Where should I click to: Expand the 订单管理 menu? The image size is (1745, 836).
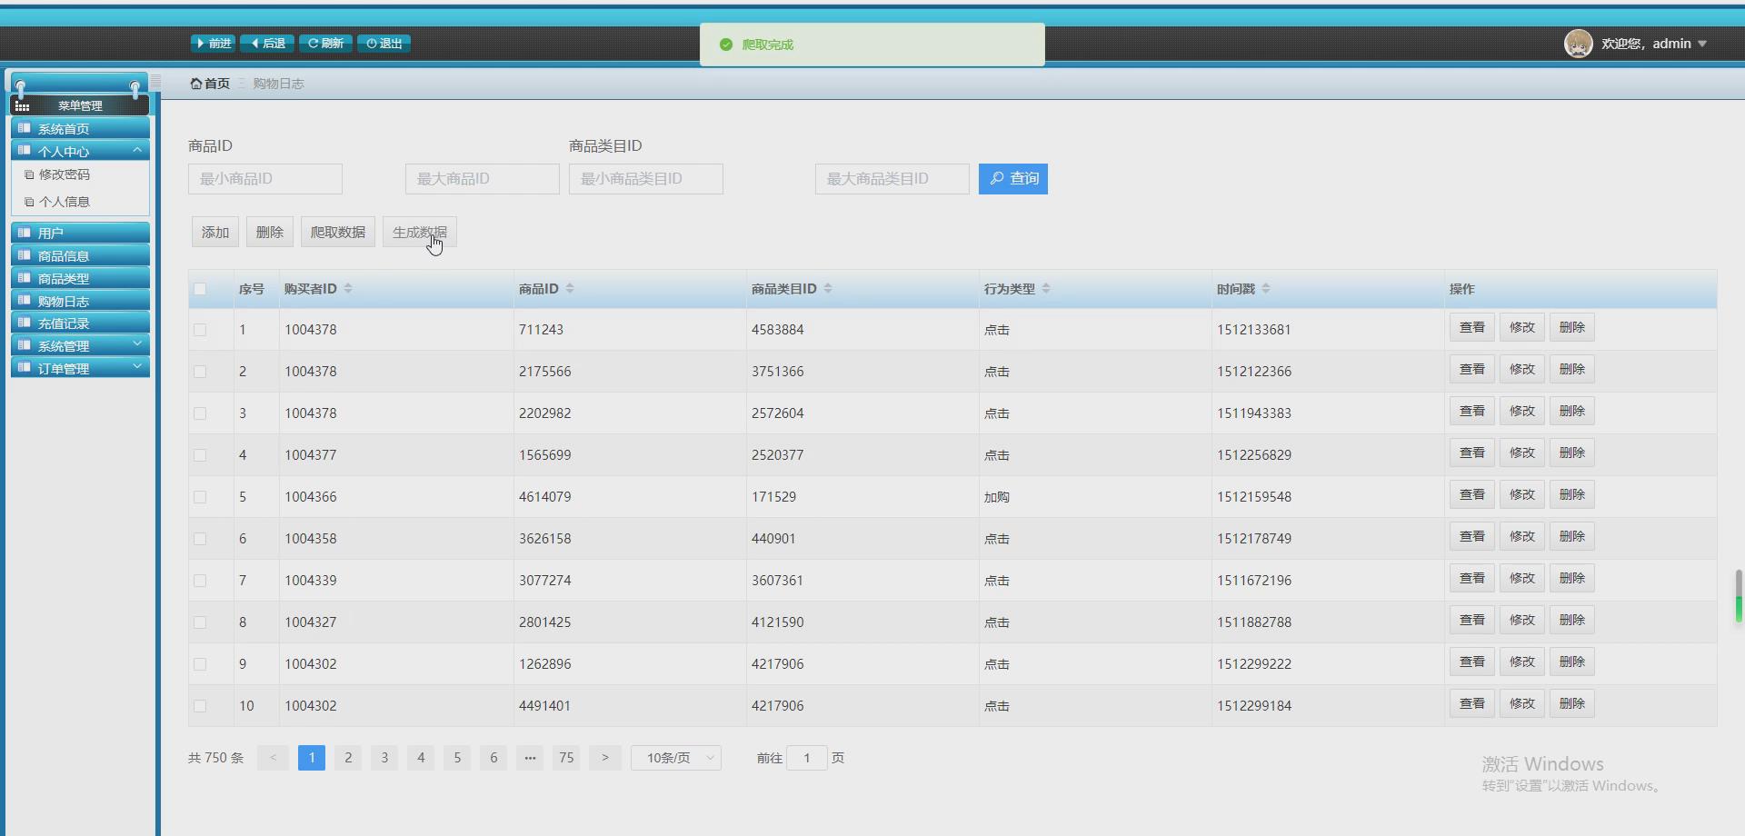[80, 368]
